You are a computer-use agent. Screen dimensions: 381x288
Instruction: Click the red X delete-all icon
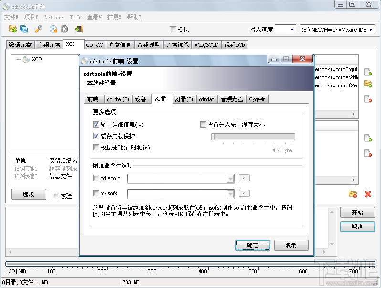tap(368, 194)
